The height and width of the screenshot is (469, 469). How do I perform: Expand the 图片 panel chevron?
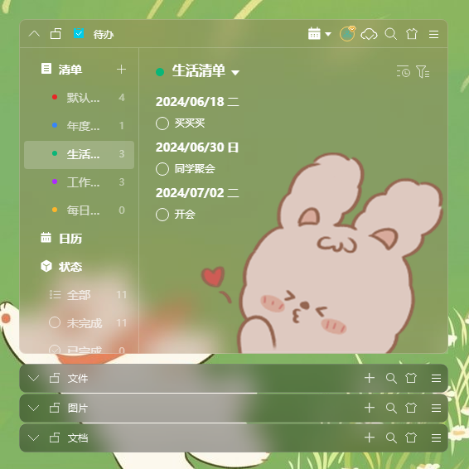click(x=33, y=408)
